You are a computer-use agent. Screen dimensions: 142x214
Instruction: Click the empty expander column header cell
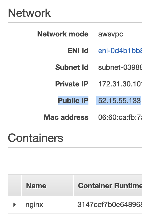tap(15, 185)
